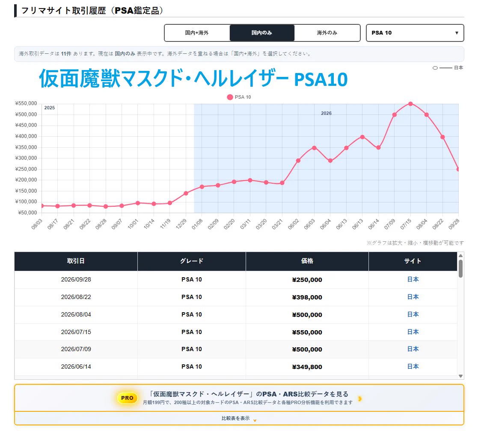This screenshot has height=431, width=478.
Task: Click the table scrollbar up arrow
Action: 460,255
